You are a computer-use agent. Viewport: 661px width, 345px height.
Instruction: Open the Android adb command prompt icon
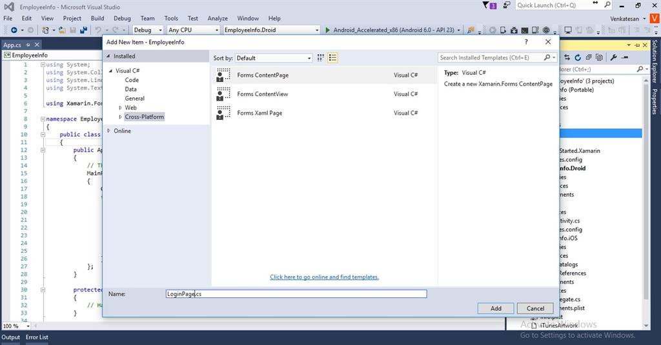525,30
